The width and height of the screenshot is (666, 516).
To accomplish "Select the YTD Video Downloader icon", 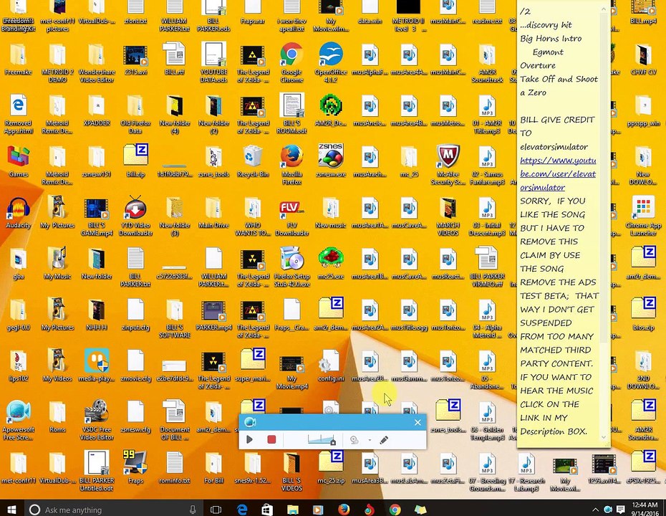I will coord(135,216).
